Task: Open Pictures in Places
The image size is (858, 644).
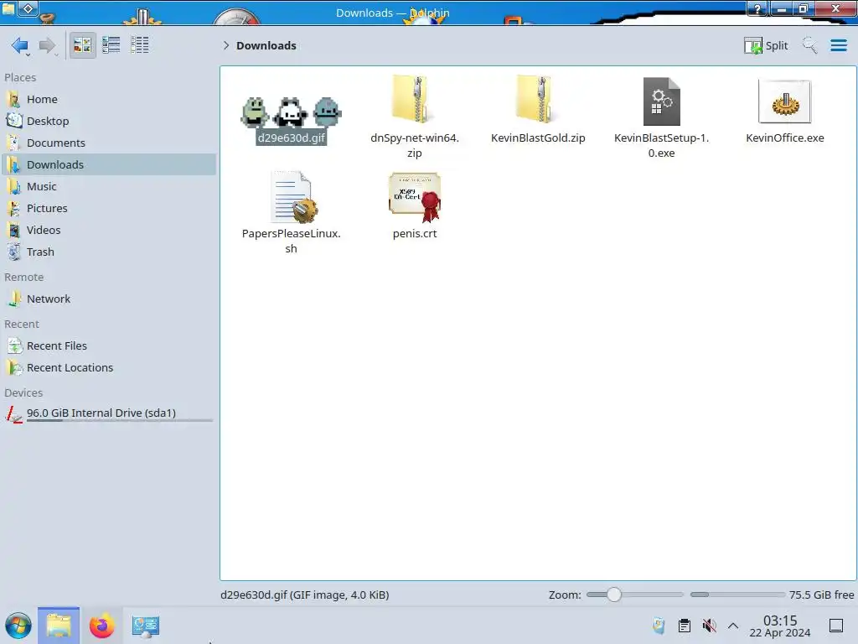Action: 108,209
